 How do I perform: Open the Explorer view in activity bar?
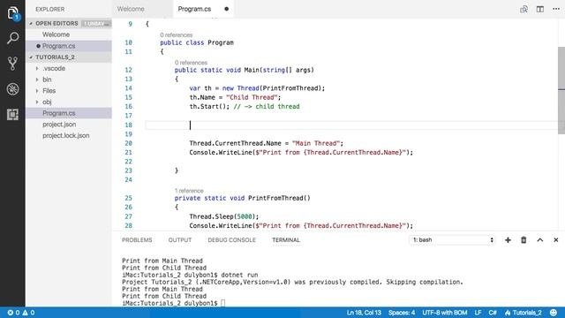coord(12,13)
